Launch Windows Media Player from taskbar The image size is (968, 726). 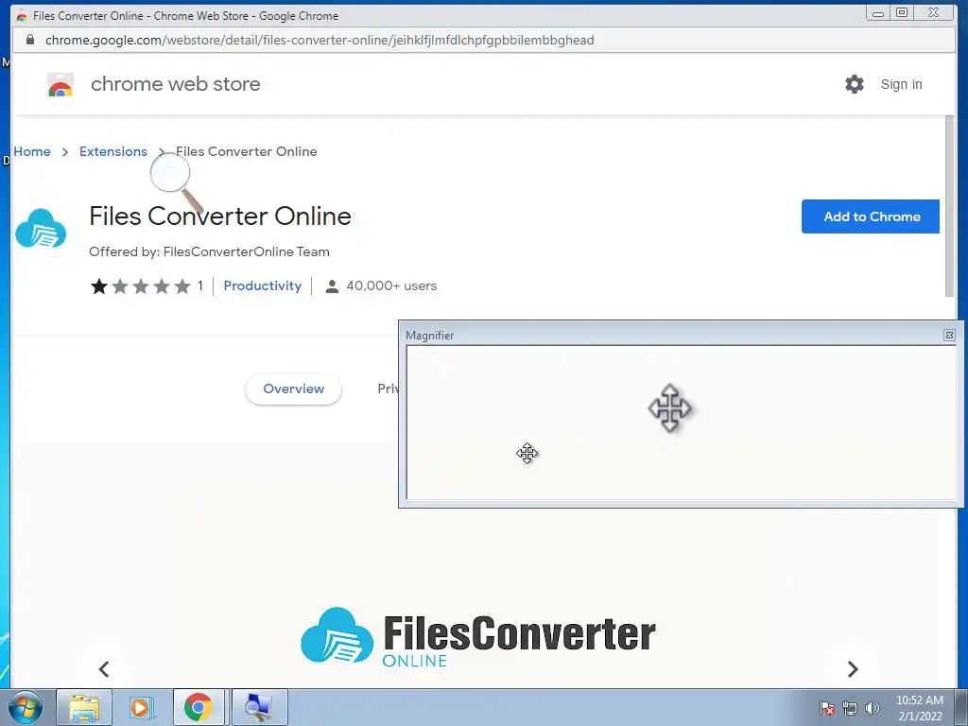(x=140, y=707)
